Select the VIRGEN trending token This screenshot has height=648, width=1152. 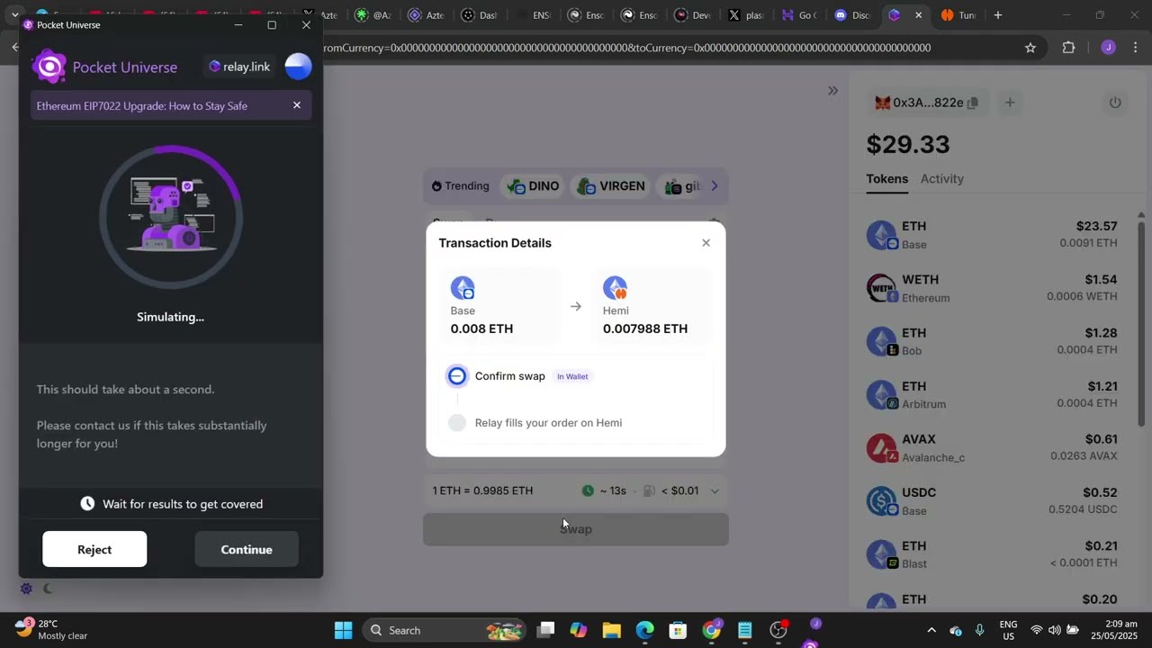pos(611,186)
